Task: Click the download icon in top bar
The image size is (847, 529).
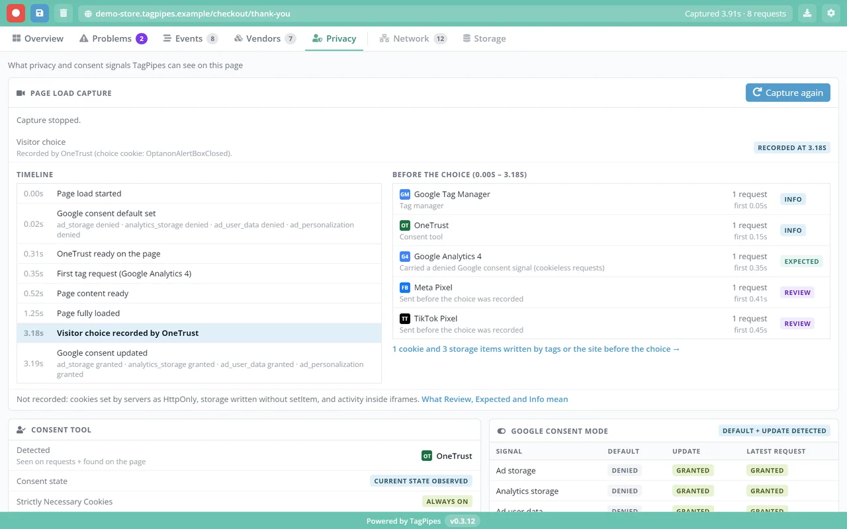Action: [x=807, y=13]
